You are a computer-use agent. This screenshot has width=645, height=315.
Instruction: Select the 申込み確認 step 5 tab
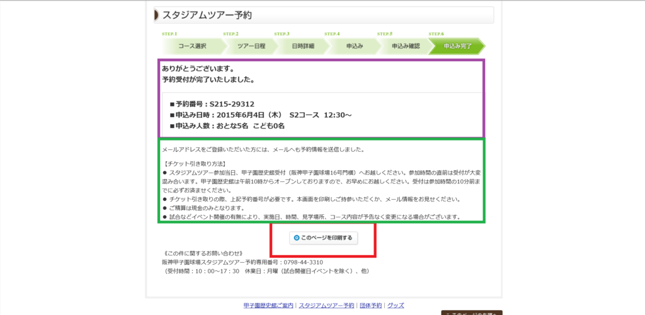(x=406, y=46)
